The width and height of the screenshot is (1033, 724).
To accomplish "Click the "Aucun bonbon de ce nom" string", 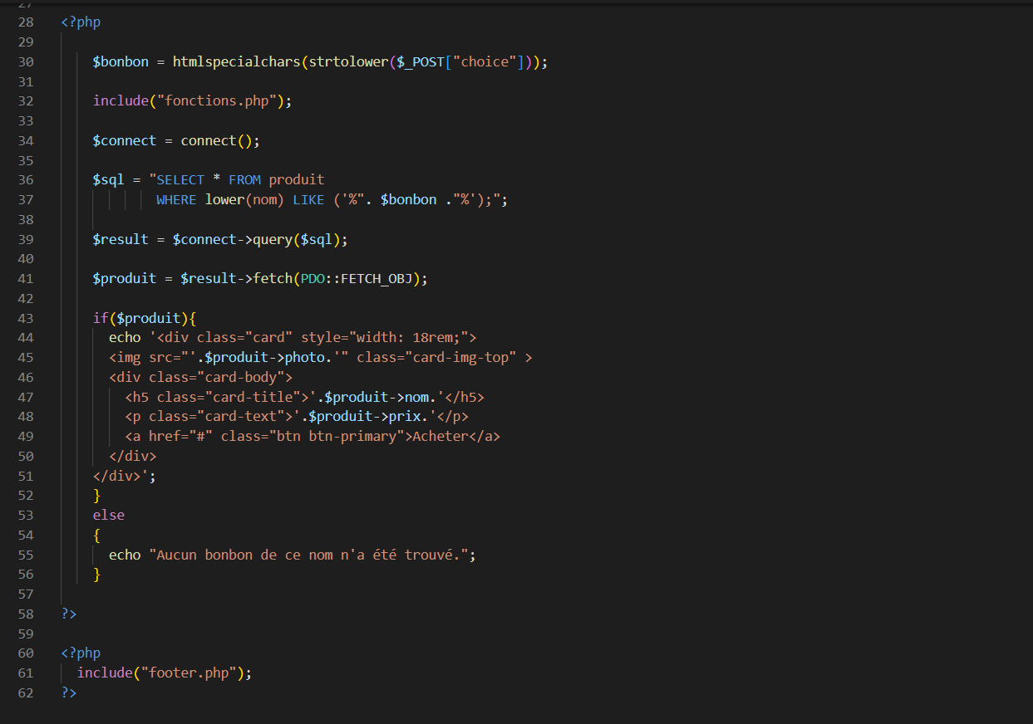I will tap(308, 555).
